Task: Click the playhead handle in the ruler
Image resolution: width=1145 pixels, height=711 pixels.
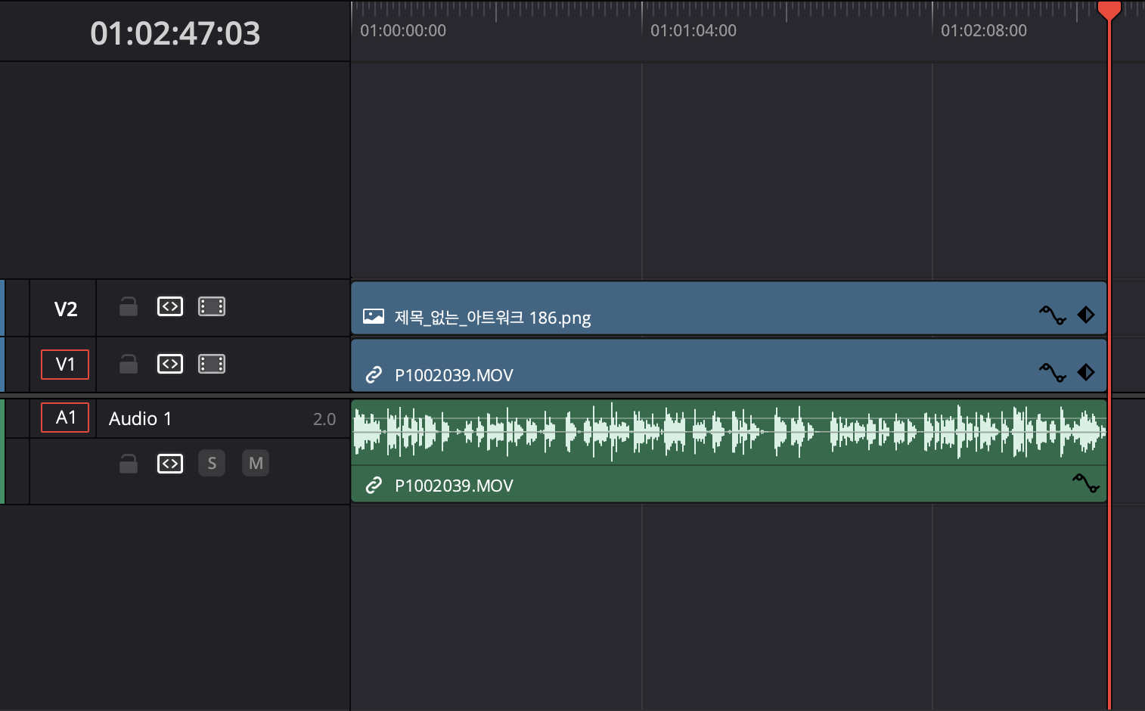Action: point(1109,10)
